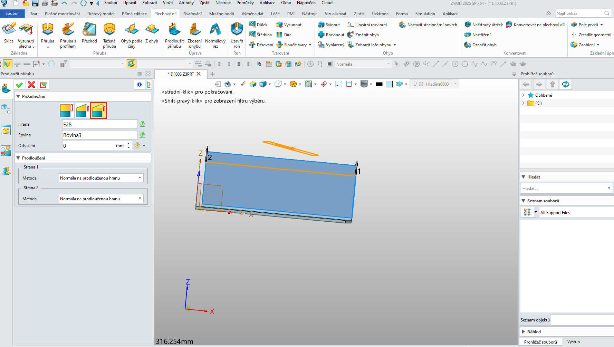Expand the Oblíbené tree node
This screenshot has height=347, width=614.
(523, 95)
